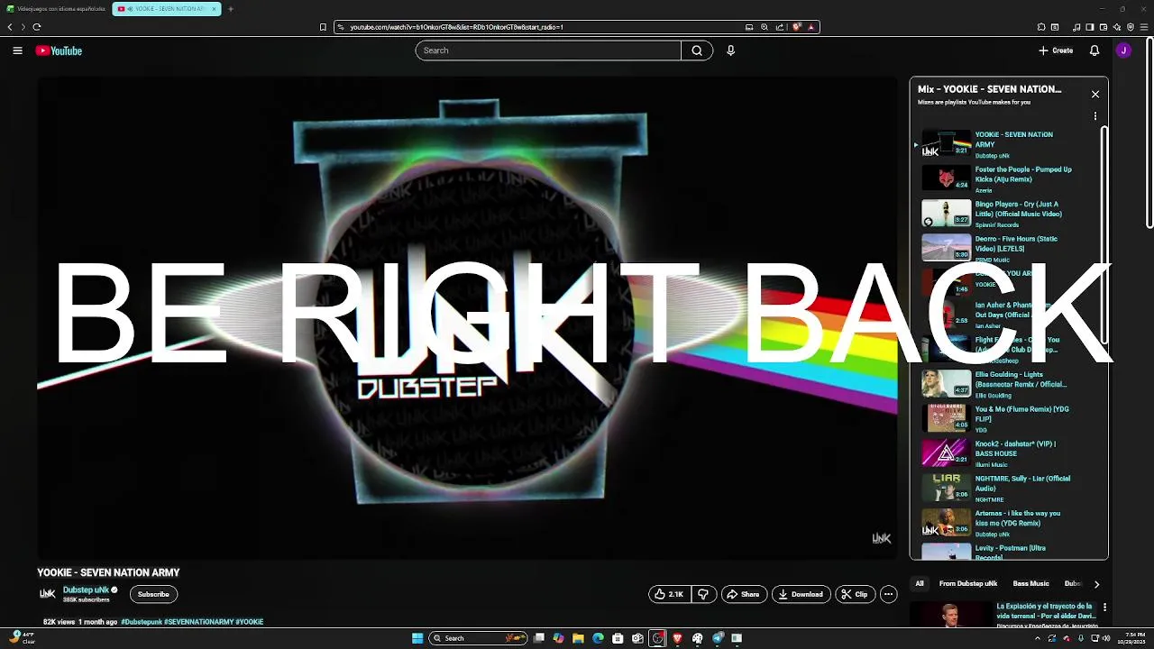Toggle the browser sidebar panel

[x=1089, y=27]
